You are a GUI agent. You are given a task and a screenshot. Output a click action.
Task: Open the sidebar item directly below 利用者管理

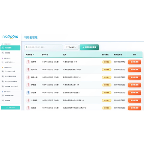coord(11,53)
